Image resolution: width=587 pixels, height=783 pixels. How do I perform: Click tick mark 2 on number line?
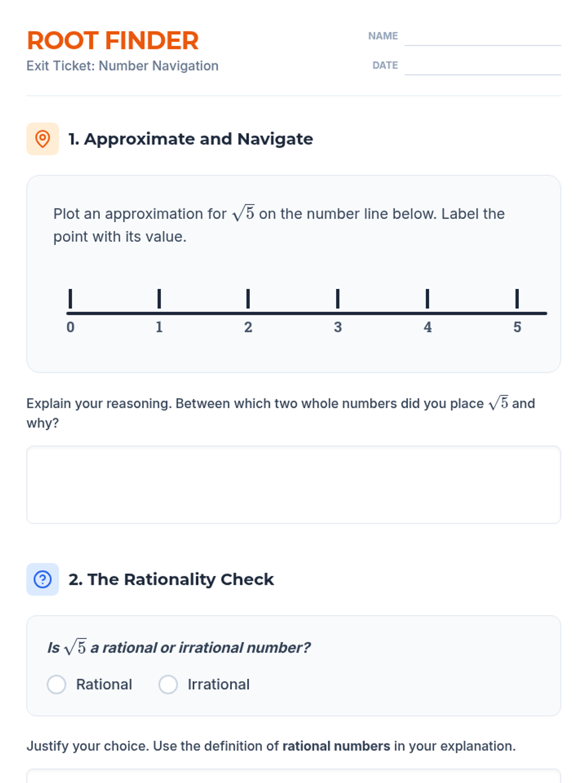pyautogui.click(x=248, y=299)
